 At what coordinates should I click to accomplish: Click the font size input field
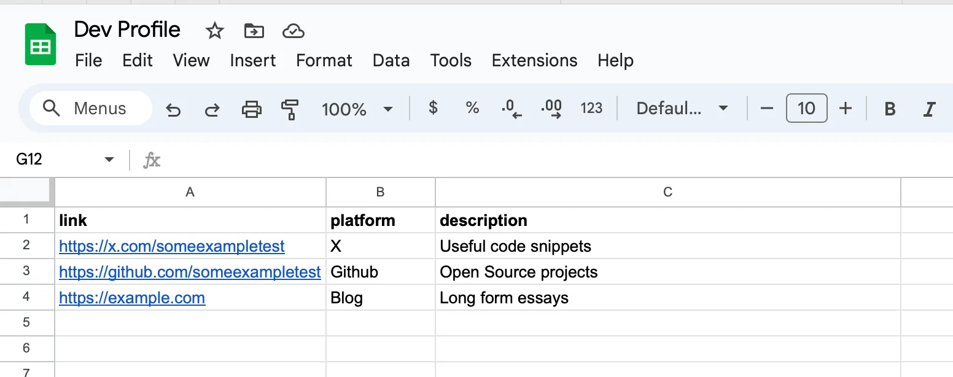click(806, 109)
